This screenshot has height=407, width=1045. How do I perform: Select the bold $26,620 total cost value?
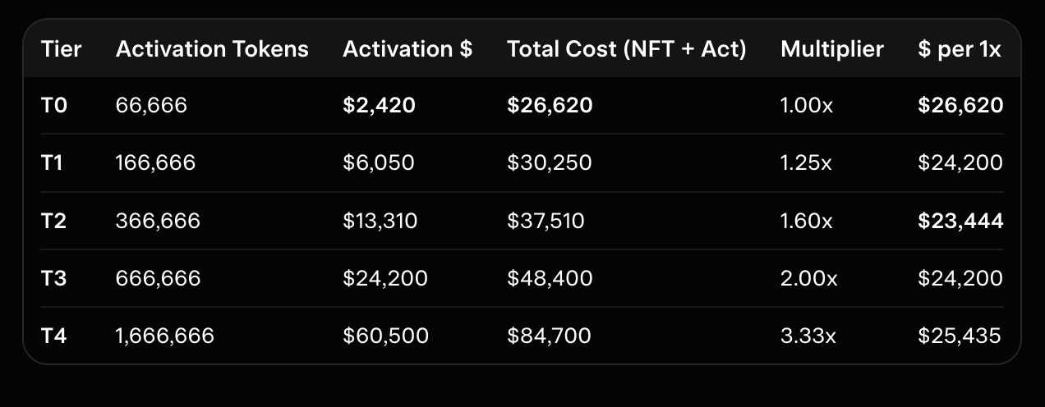tap(550, 105)
